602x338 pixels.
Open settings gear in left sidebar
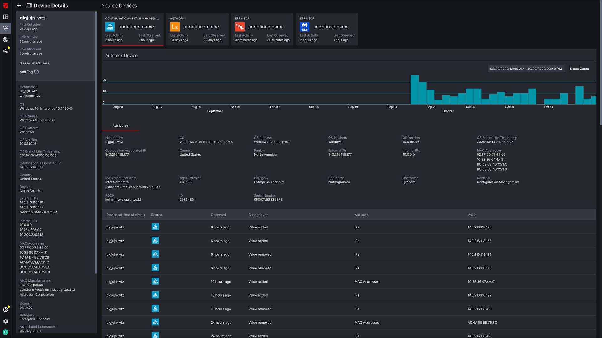tap(6, 321)
